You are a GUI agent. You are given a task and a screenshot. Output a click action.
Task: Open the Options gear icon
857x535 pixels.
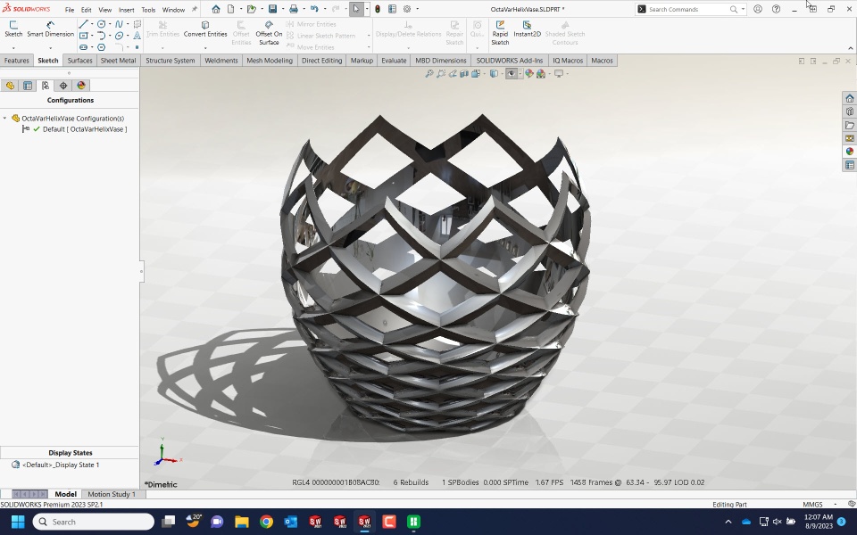click(x=407, y=9)
